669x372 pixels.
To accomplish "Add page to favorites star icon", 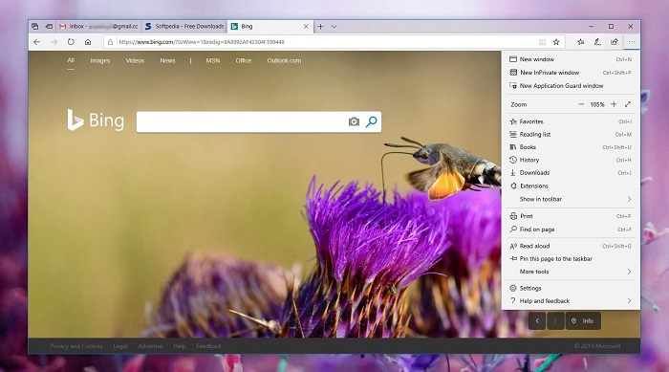I will coord(556,42).
